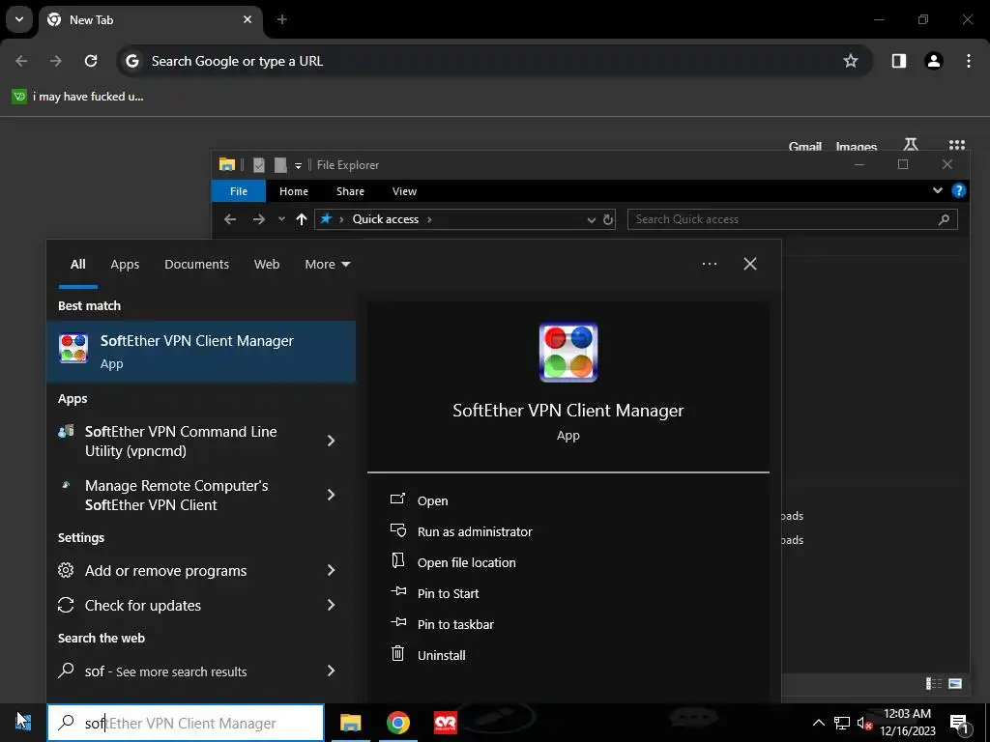Go forward in File Explorer

(x=259, y=219)
